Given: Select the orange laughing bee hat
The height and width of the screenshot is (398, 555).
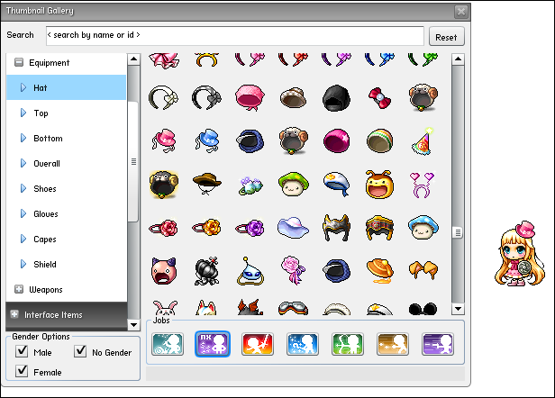Looking at the screenshot, I should 379,184.
